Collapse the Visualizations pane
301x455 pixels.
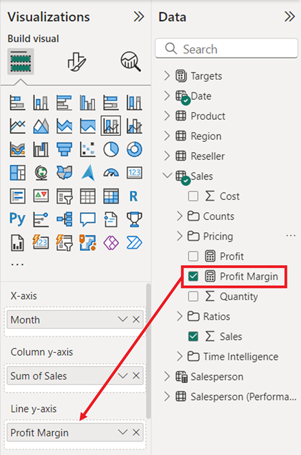[139, 17]
